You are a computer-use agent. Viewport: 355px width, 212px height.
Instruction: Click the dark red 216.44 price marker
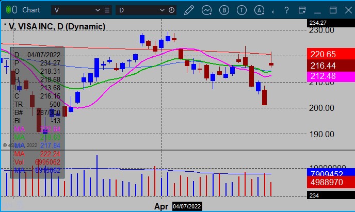pyautogui.click(x=331, y=66)
